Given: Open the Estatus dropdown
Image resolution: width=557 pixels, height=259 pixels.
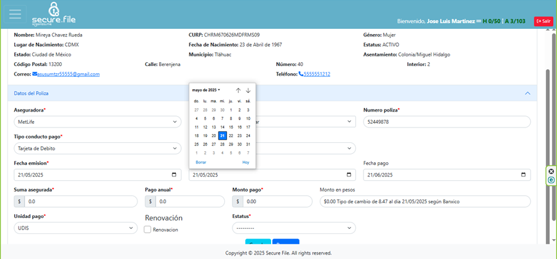Looking at the screenshot, I should [x=294, y=228].
